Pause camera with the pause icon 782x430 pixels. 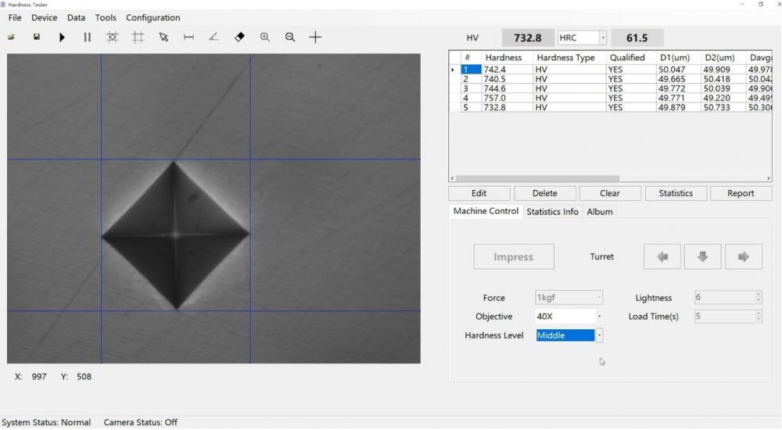click(x=88, y=38)
